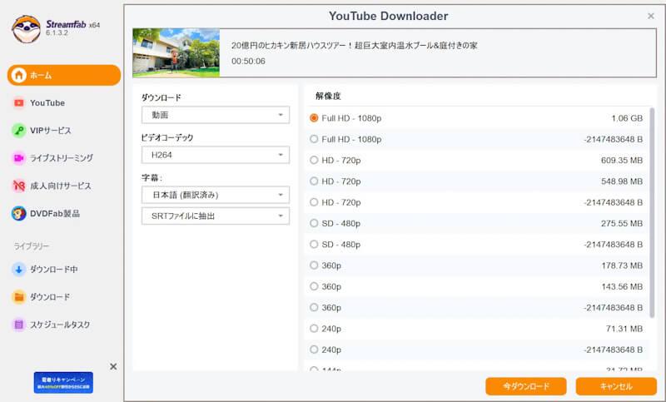Click the live streaming pink camera icon
This screenshot has height=402, width=666.
coord(18,158)
